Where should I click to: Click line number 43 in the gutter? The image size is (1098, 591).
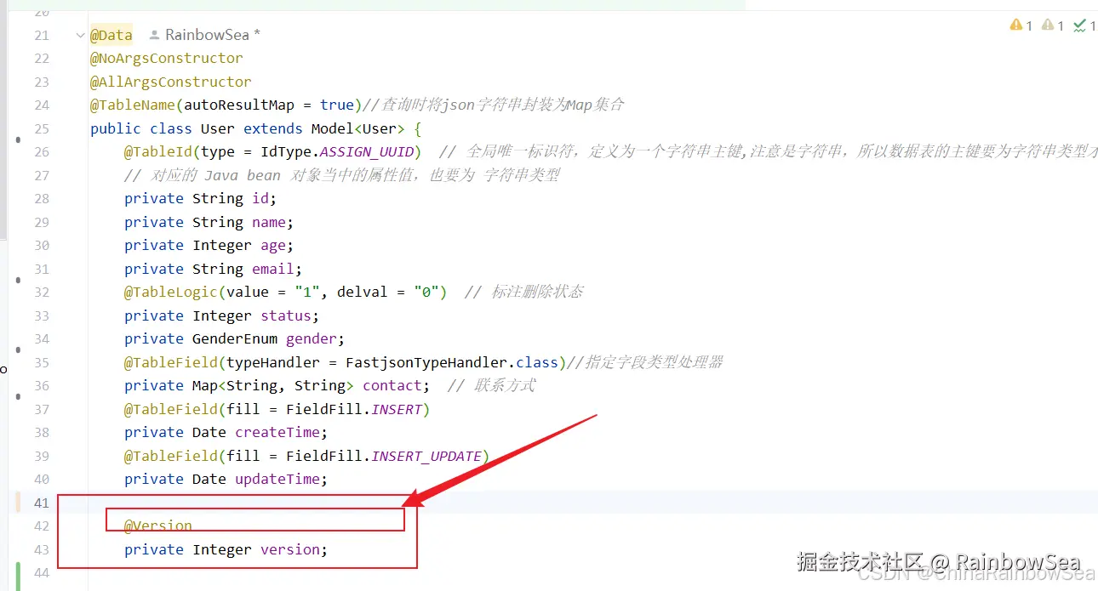(42, 549)
